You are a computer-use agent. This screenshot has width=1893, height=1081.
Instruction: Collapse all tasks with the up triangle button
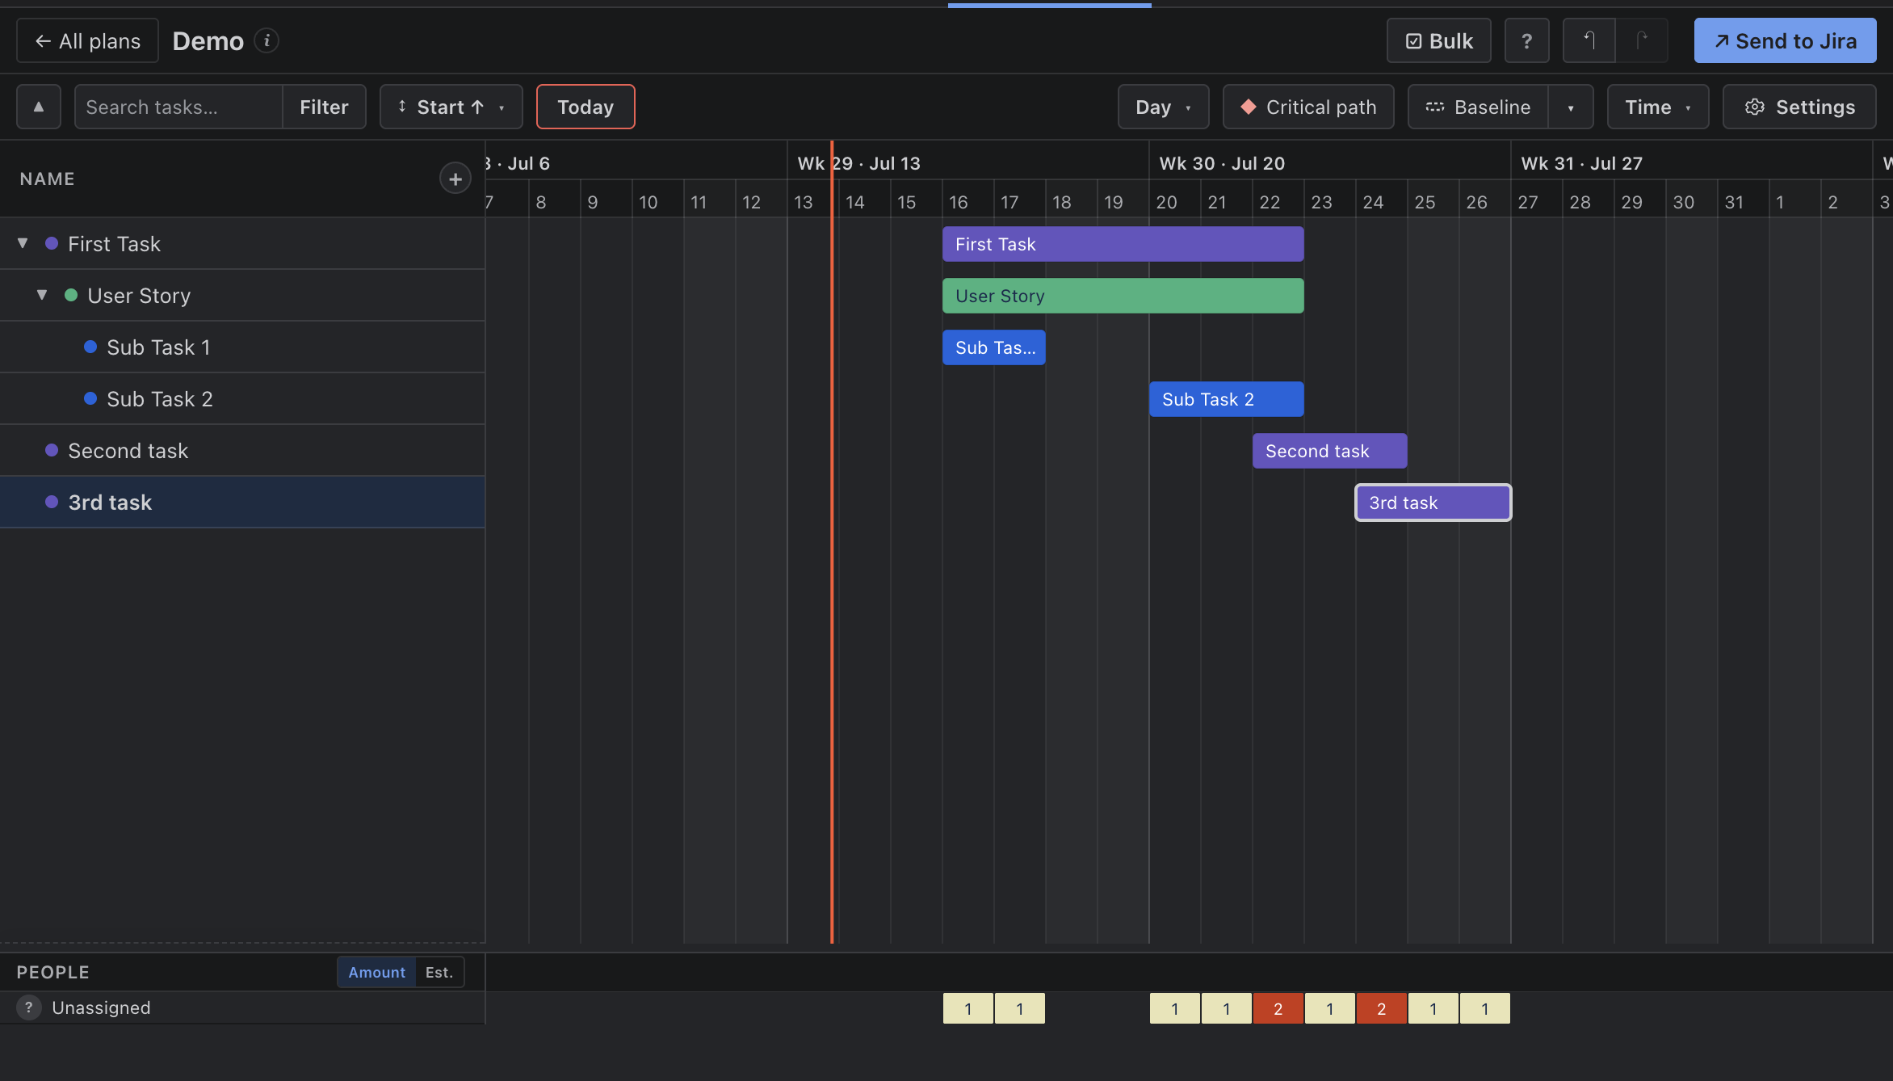click(39, 107)
